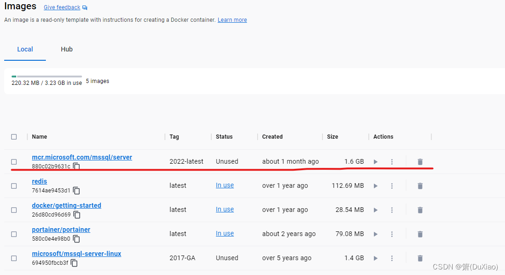
Task: Check the microsoft/mssql-server-linux row checkbox
Action: tap(14, 258)
